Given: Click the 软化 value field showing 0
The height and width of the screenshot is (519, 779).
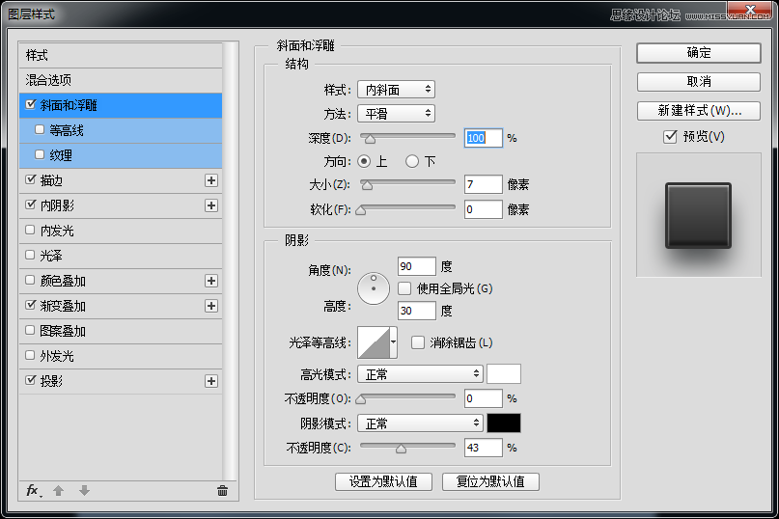Looking at the screenshot, I should pyautogui.click(x=484, y=209).
